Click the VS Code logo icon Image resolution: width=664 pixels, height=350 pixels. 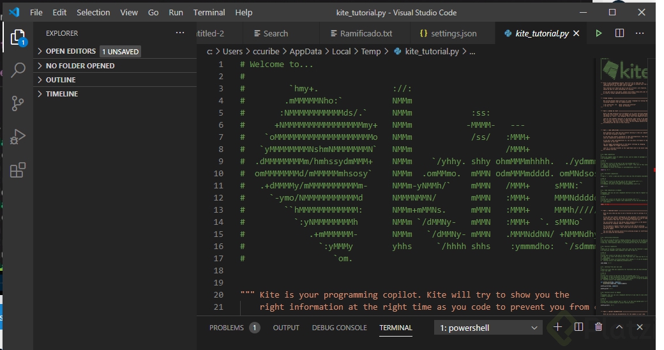14,12
